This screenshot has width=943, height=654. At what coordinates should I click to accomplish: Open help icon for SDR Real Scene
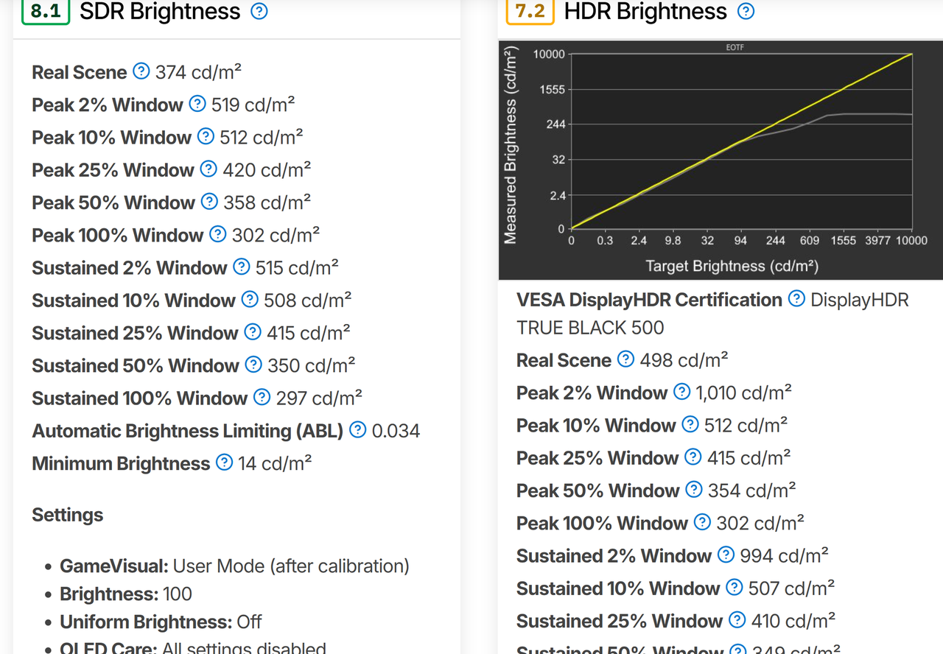[x=141, y=71]
